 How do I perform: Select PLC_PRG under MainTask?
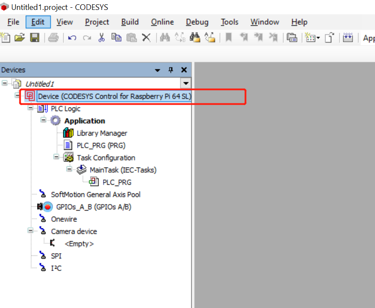[x=117, y=182]
